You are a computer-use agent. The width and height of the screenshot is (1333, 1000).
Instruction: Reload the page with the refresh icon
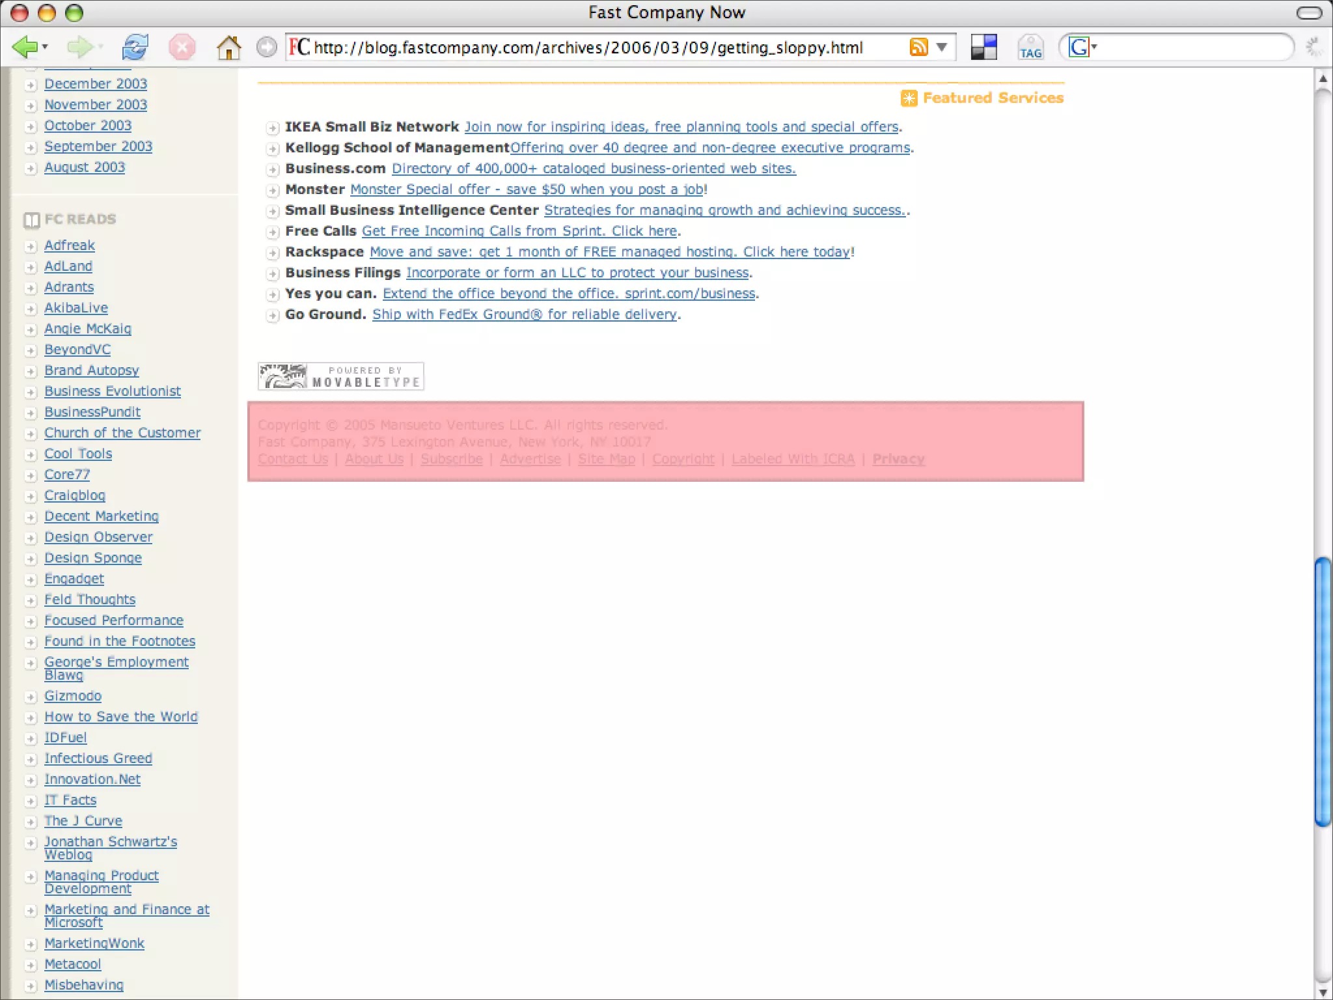pyautogui.click(x=135, y=47)
